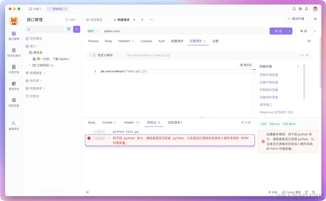Open 在线 status toggle at bottom bar
The image size is (326, 201).
point(273,192)
